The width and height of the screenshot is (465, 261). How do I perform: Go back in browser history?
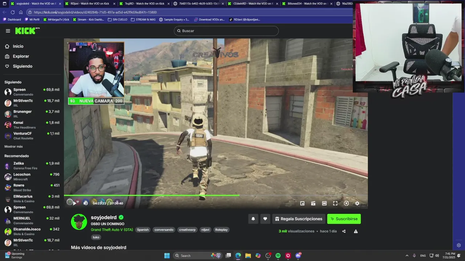click(4, 12)
